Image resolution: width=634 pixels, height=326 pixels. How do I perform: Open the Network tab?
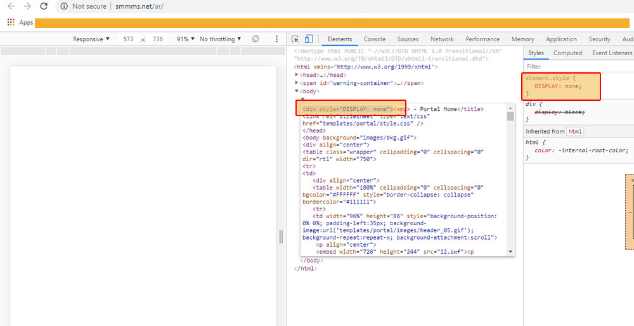click(x=442, y=39)
